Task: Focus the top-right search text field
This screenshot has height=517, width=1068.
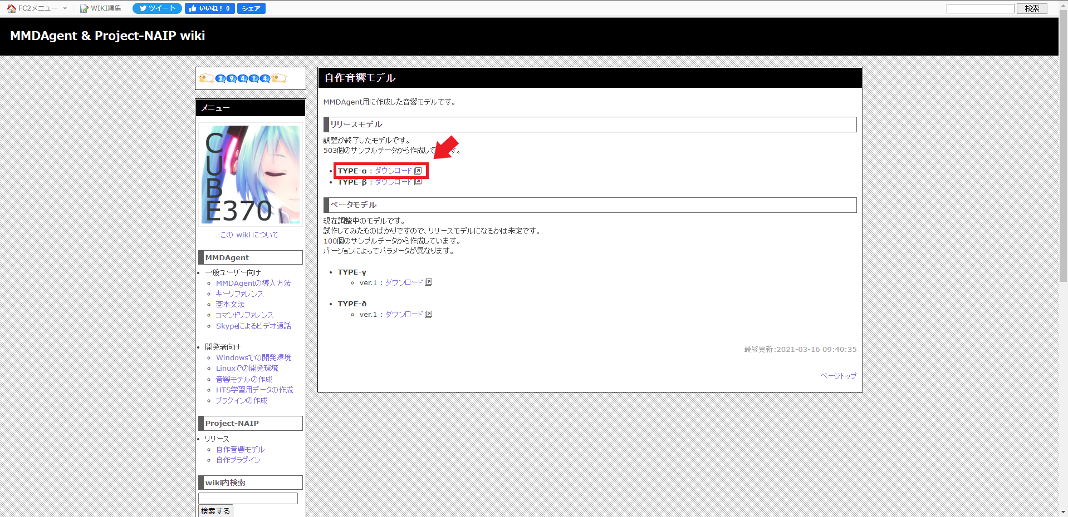Action: coord(980,8)
